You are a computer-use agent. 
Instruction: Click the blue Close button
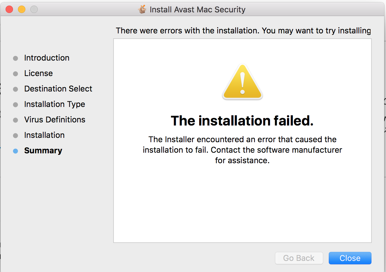(350, 258)
